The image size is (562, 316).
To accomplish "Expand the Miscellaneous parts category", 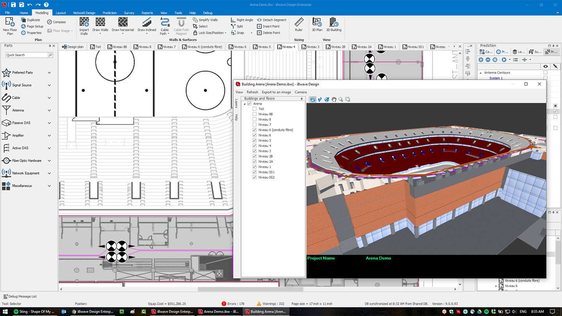I will (49, 186).
